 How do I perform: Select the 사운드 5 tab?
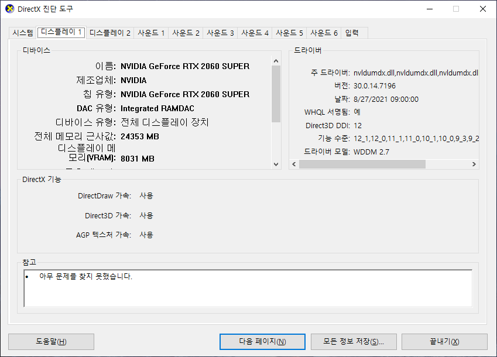289,33
